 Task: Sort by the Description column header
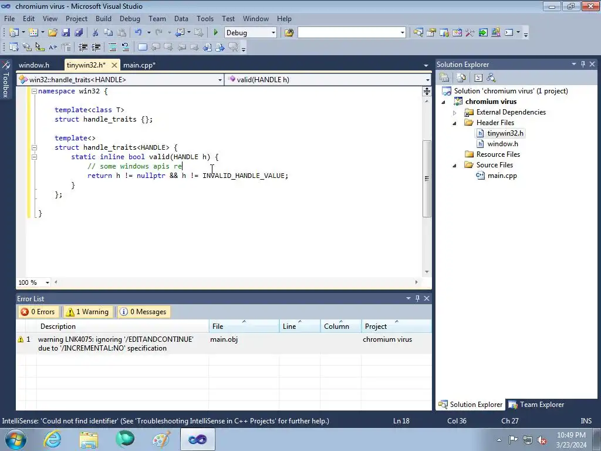tap(123, 327)
